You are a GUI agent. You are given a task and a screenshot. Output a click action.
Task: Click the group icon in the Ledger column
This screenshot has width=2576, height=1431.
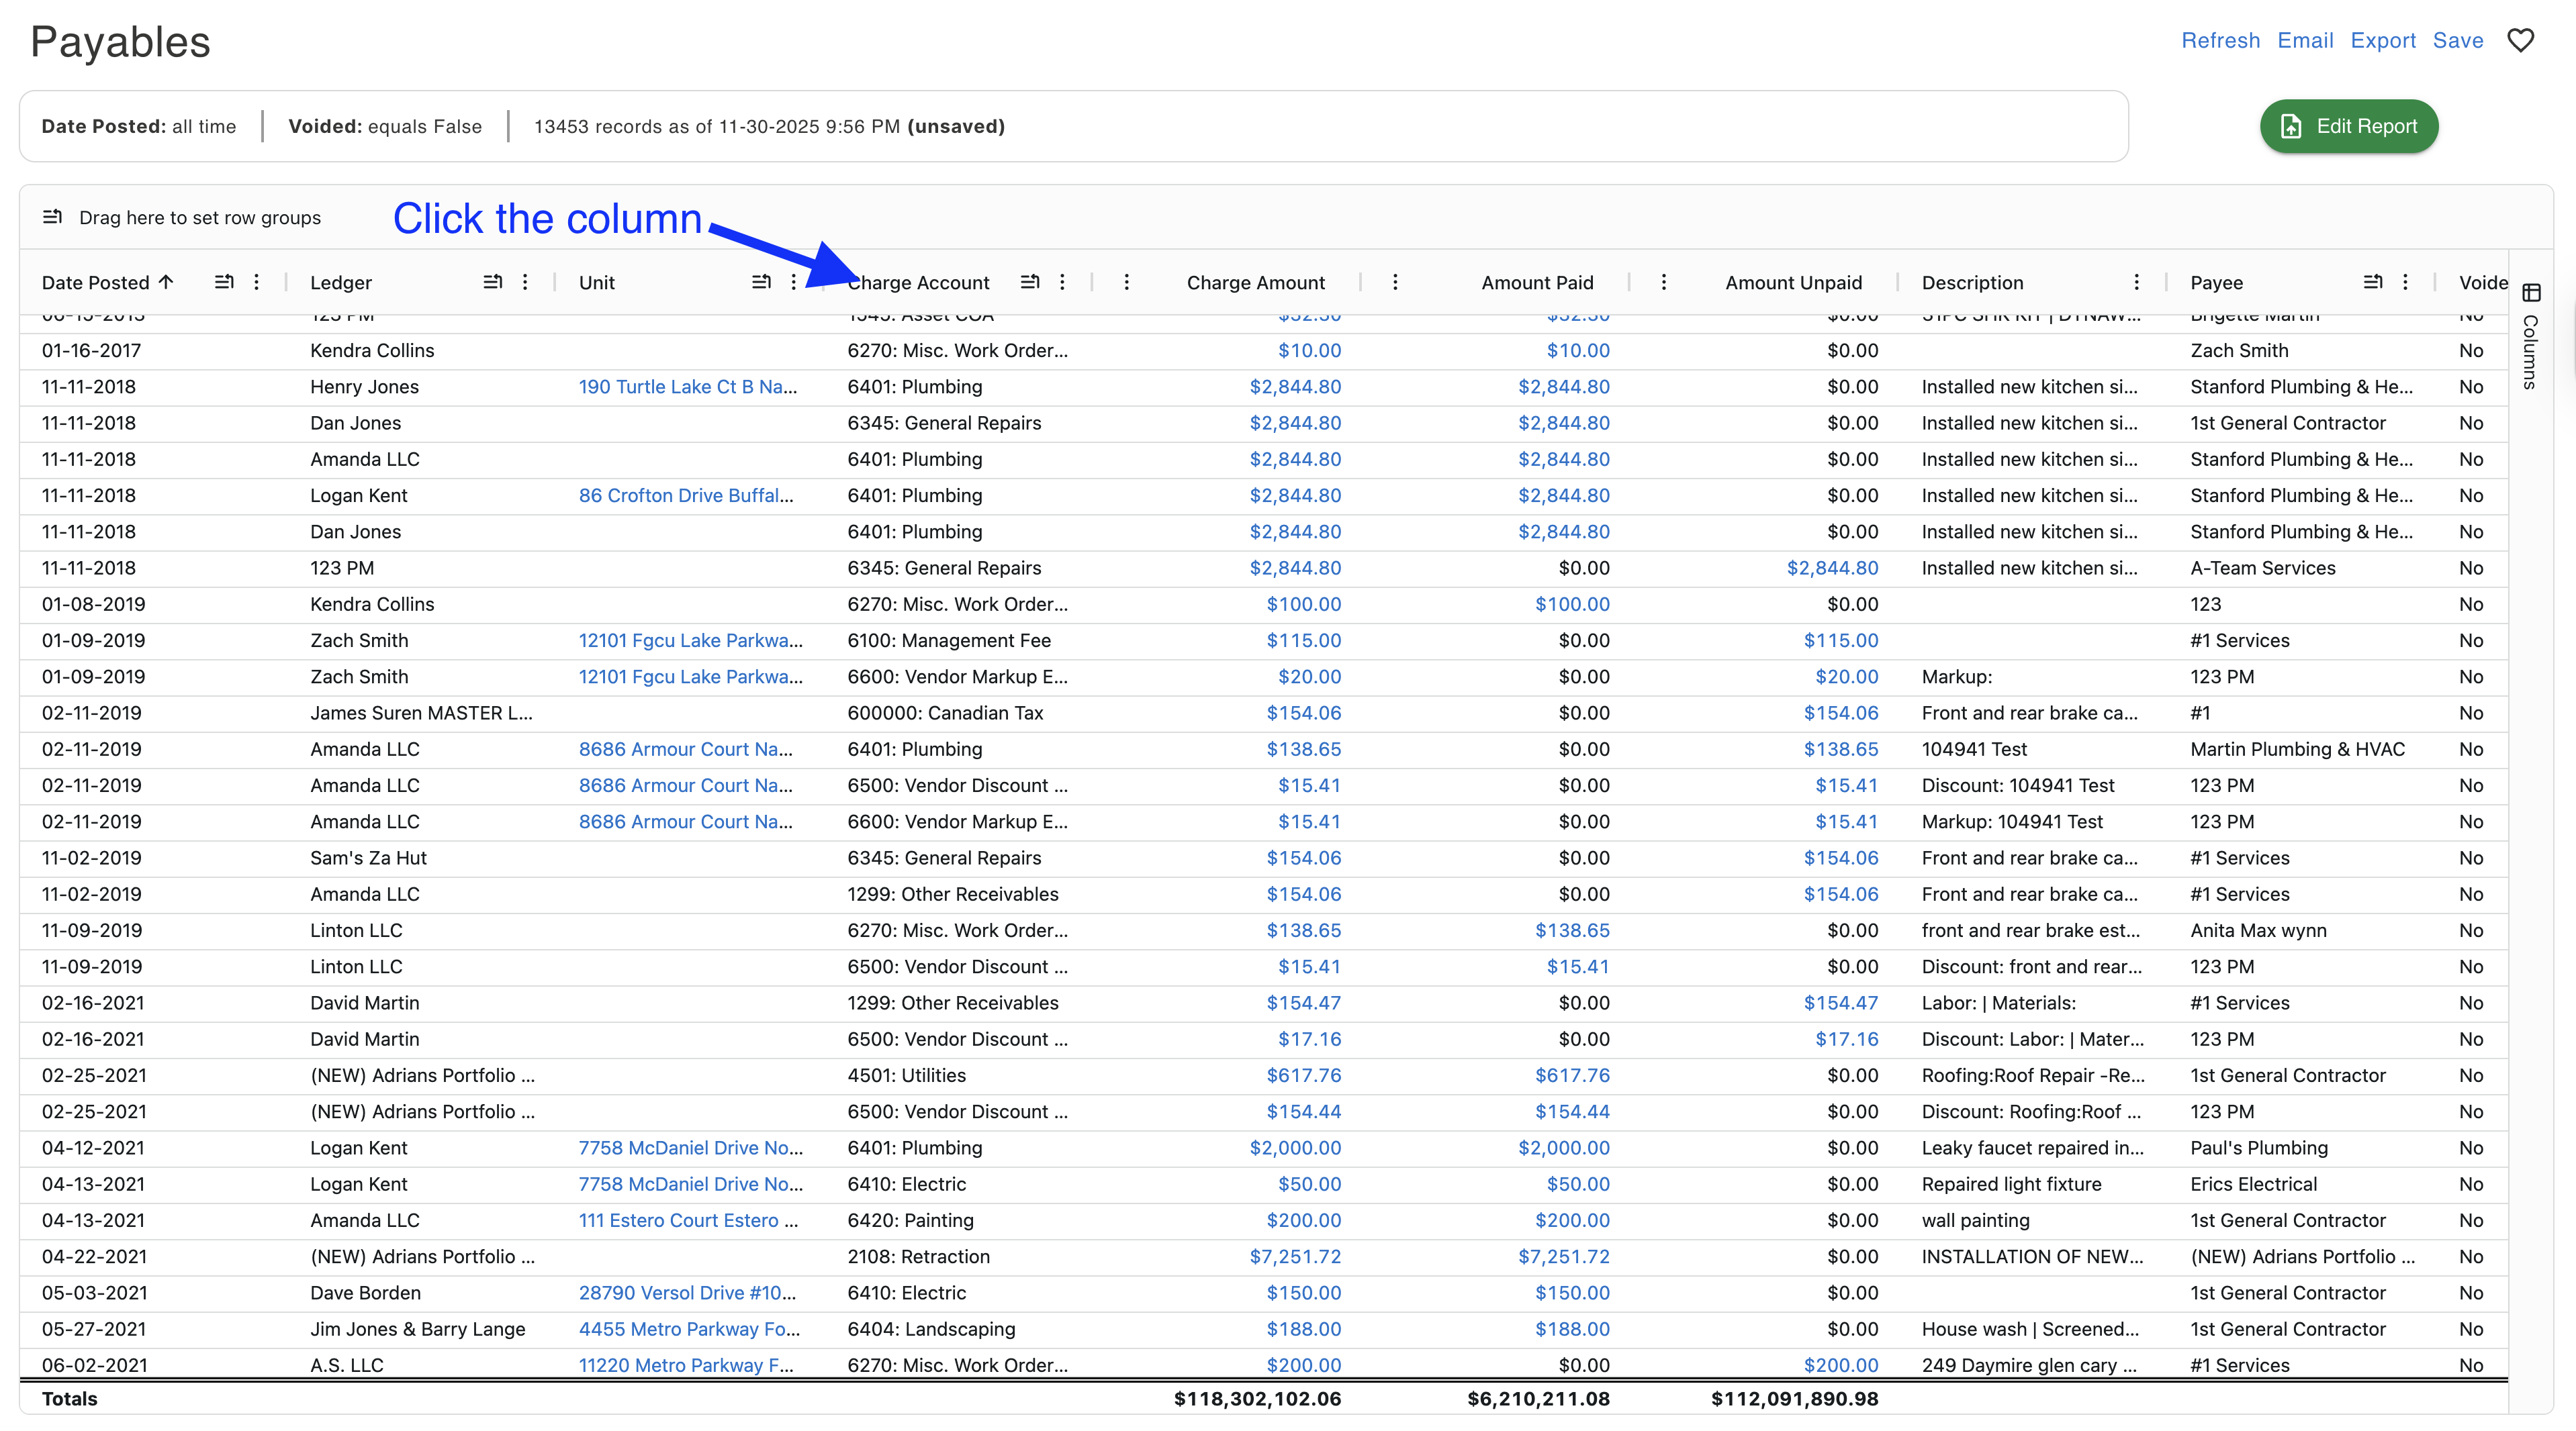[492, 282]
